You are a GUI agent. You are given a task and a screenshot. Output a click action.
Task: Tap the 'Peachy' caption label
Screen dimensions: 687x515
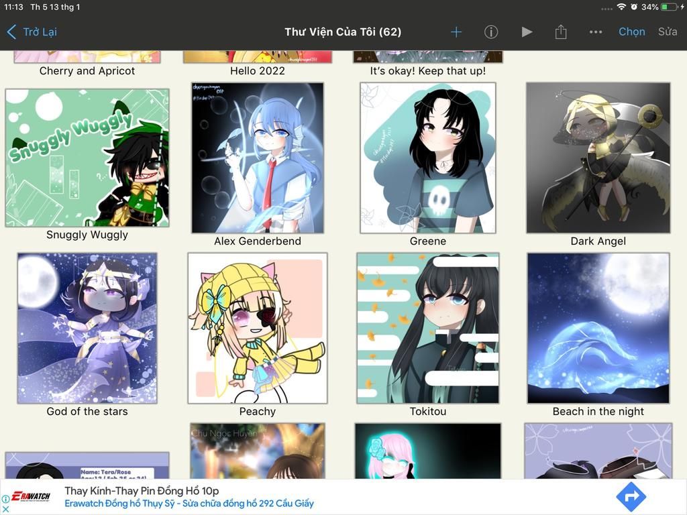[258, 412]
